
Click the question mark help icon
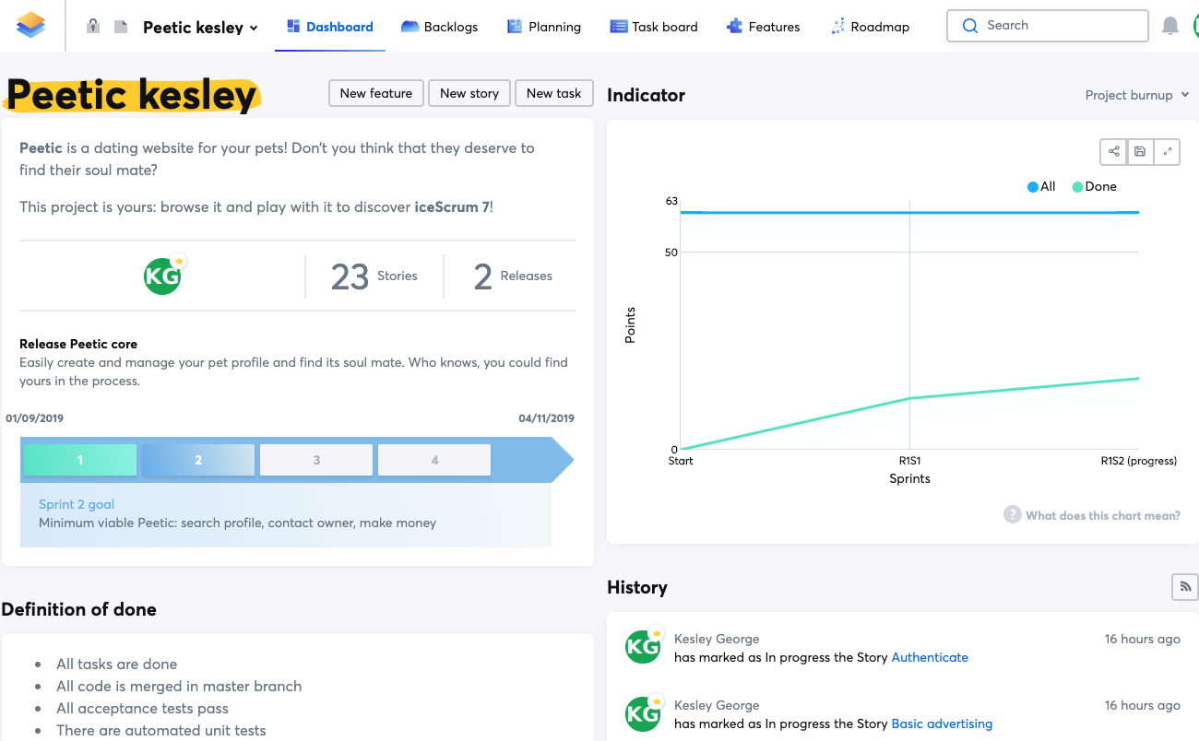pyautogui.click(x=1013, y=514)
